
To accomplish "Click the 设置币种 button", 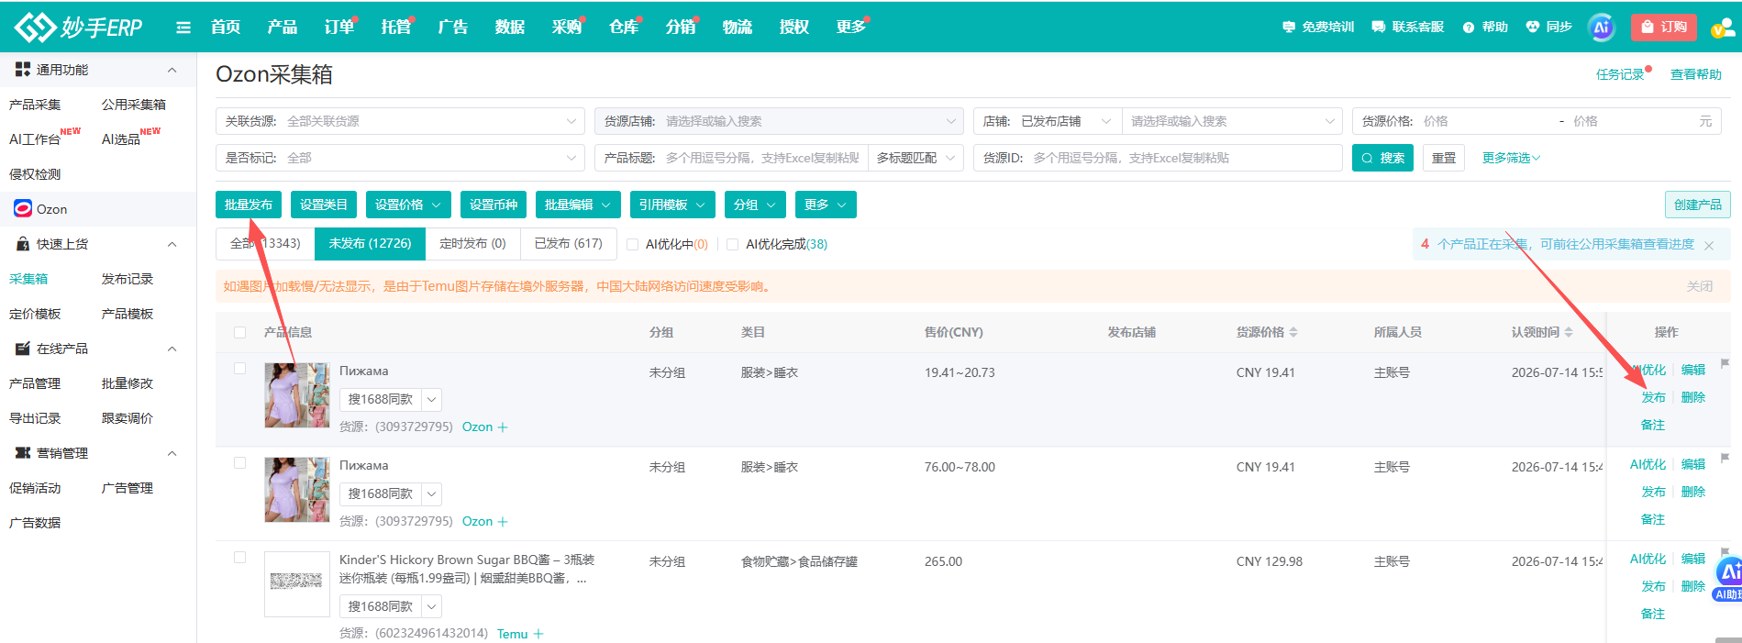I will click(494, 205).
